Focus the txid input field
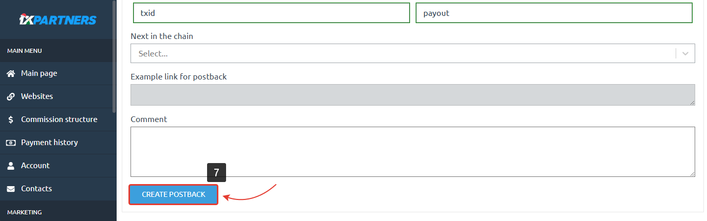Image resolution: width=707 pixels, height=221 pixels. (271, 13)
